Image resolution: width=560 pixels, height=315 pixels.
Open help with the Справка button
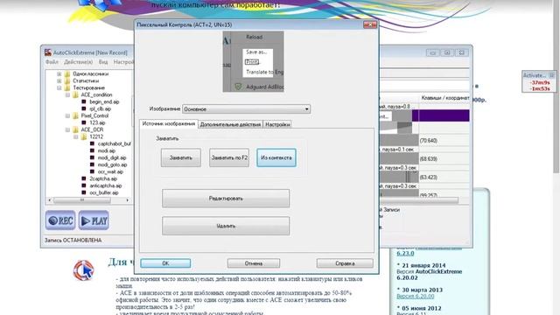345,263
